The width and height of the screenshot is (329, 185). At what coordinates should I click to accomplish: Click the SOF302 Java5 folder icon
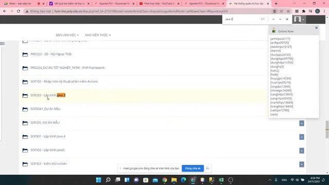click(25, 151)
